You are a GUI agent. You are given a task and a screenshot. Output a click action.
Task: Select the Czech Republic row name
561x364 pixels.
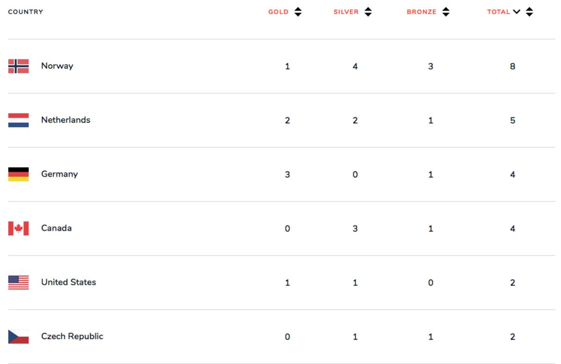(x=72, y=336)
